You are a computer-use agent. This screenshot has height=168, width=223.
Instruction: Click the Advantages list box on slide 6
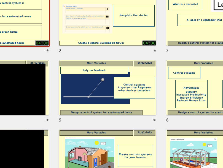coord(191,94)
